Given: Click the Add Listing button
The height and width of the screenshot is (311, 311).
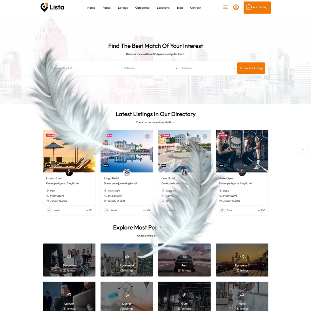Looking at the screenshot, I should (x=257, y=7).
